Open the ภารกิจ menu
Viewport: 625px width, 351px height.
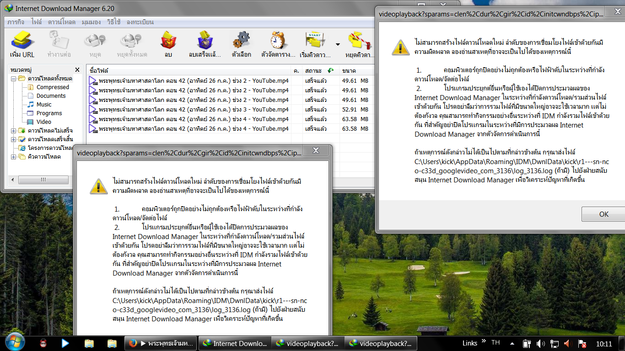point(16,22)
